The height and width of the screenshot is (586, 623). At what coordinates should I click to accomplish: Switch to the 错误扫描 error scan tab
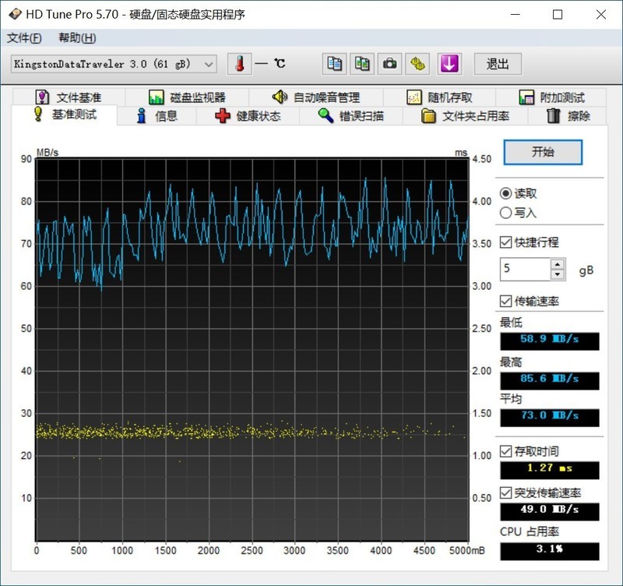(x=350, y=116)
